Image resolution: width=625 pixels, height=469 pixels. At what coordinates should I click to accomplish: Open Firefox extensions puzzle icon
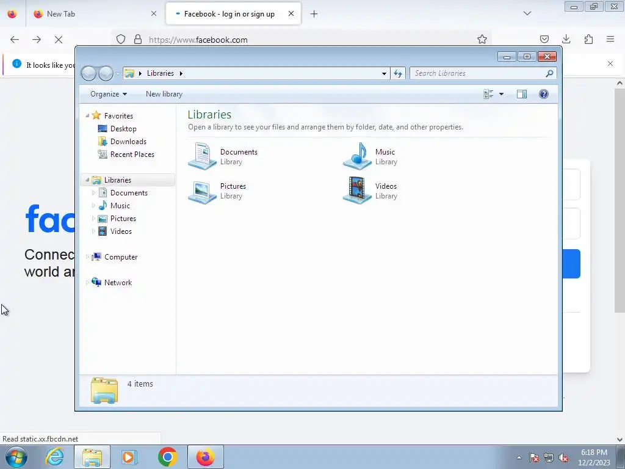(x=588, y=39)
